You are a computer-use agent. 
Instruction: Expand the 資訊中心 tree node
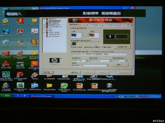[44, 19]
